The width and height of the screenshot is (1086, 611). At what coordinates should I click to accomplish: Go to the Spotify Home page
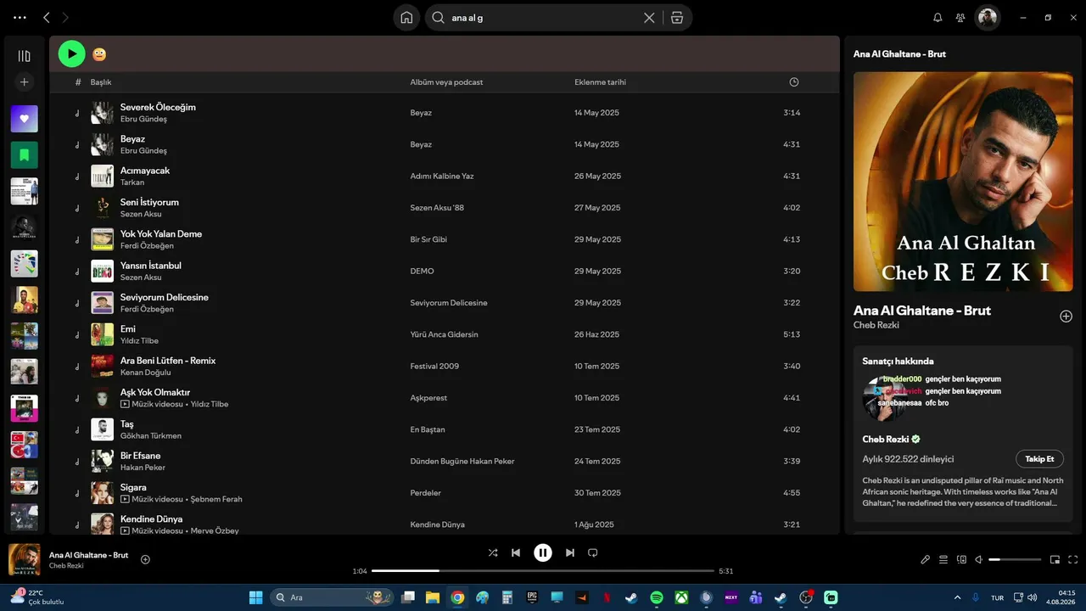tap(406, 17)
